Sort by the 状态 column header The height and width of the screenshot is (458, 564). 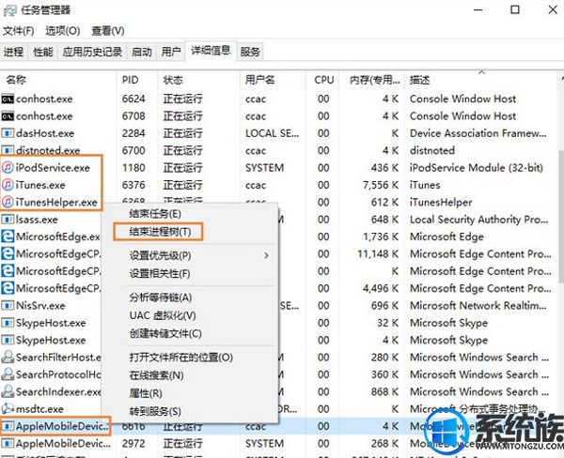(198, 80)
